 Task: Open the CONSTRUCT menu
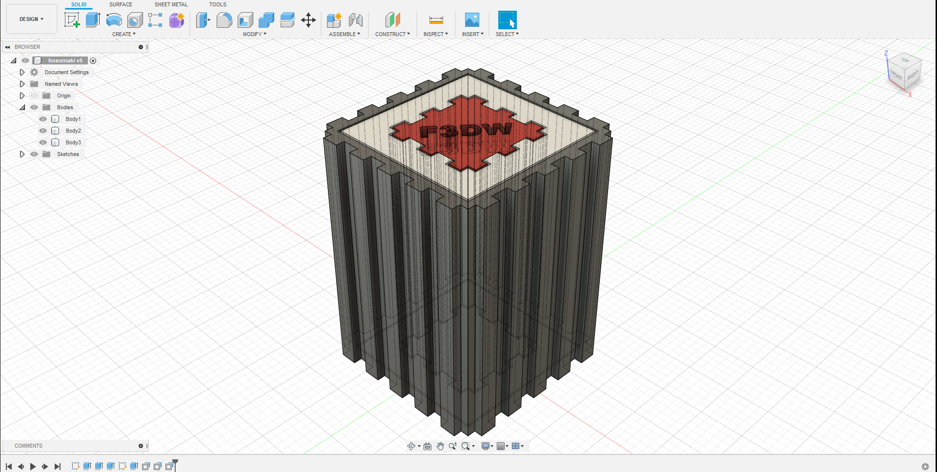pos(392,34)
